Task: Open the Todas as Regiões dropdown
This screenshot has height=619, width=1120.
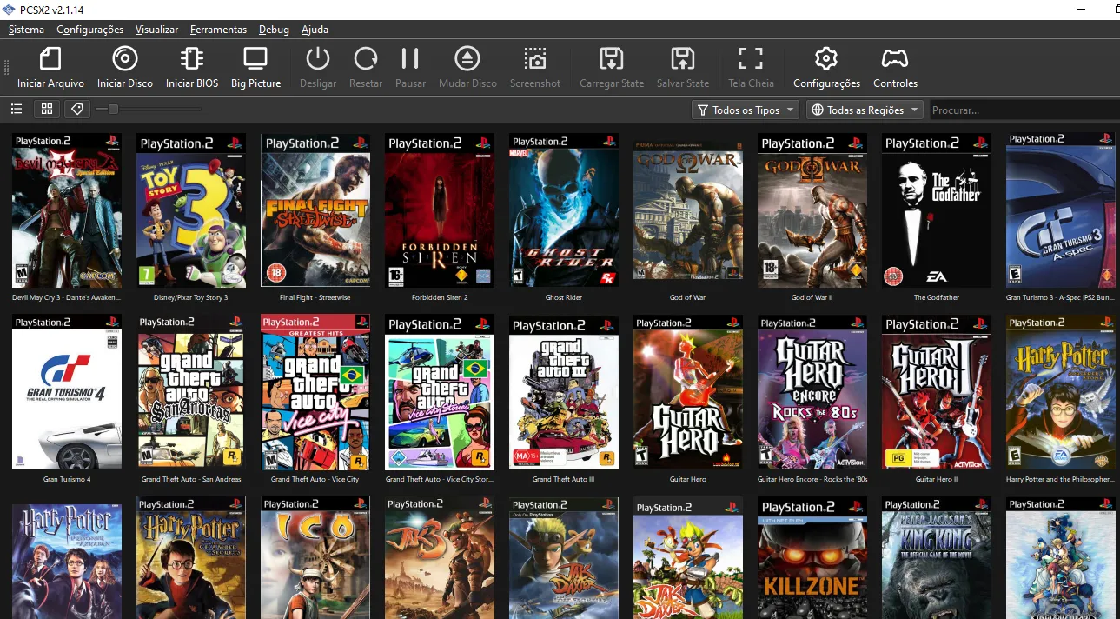Action: (x=864, y=109)
